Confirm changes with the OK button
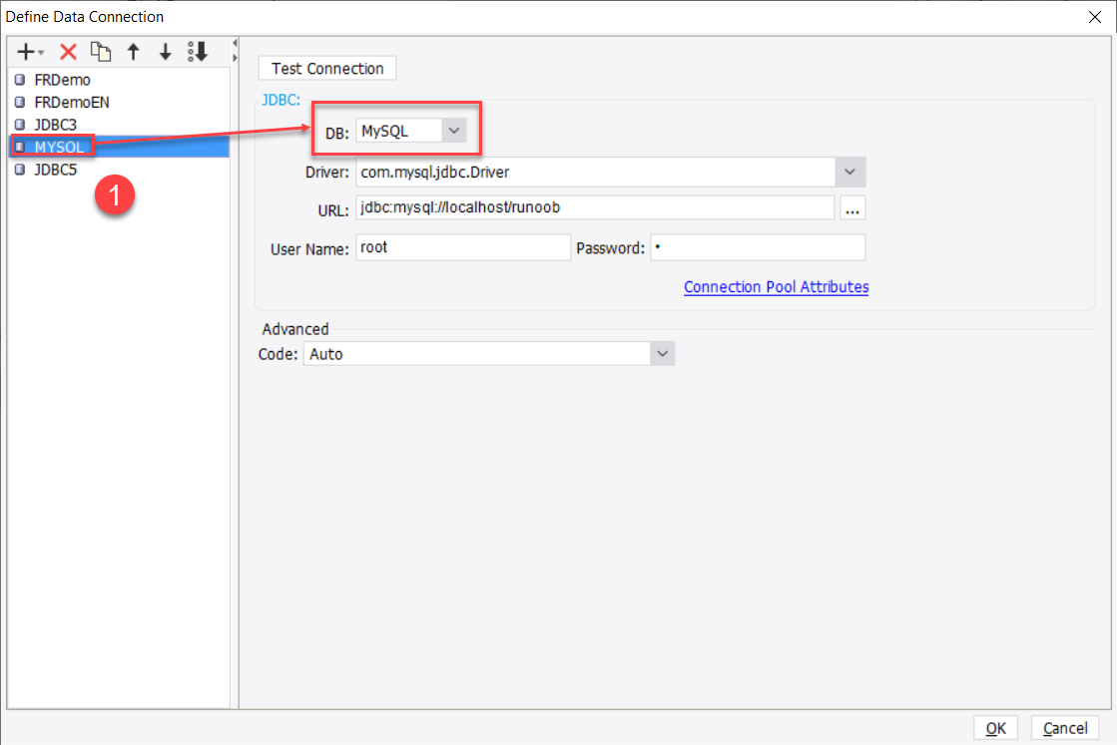This screenshot has height=745, width=1117. [995, 727]
